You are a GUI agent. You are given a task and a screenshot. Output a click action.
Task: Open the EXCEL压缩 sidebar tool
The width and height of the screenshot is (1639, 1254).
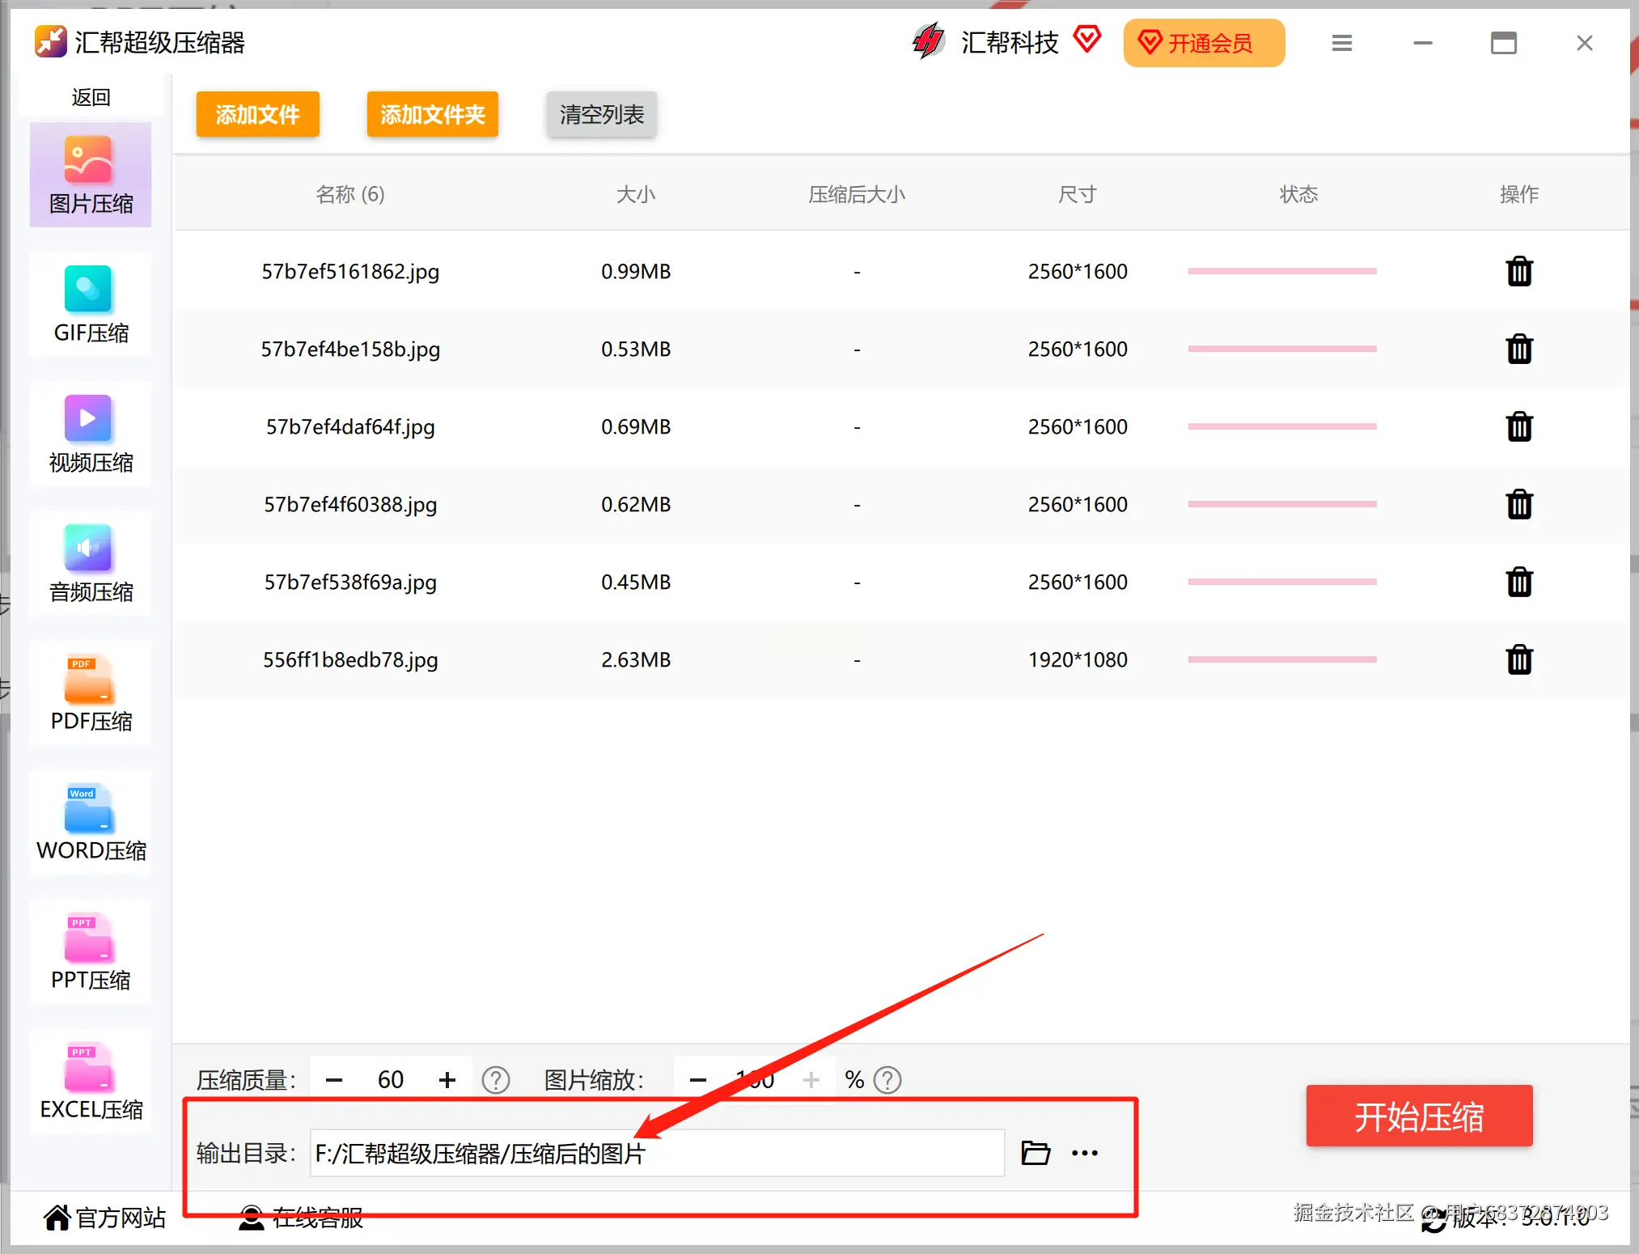pos(90,1081)
